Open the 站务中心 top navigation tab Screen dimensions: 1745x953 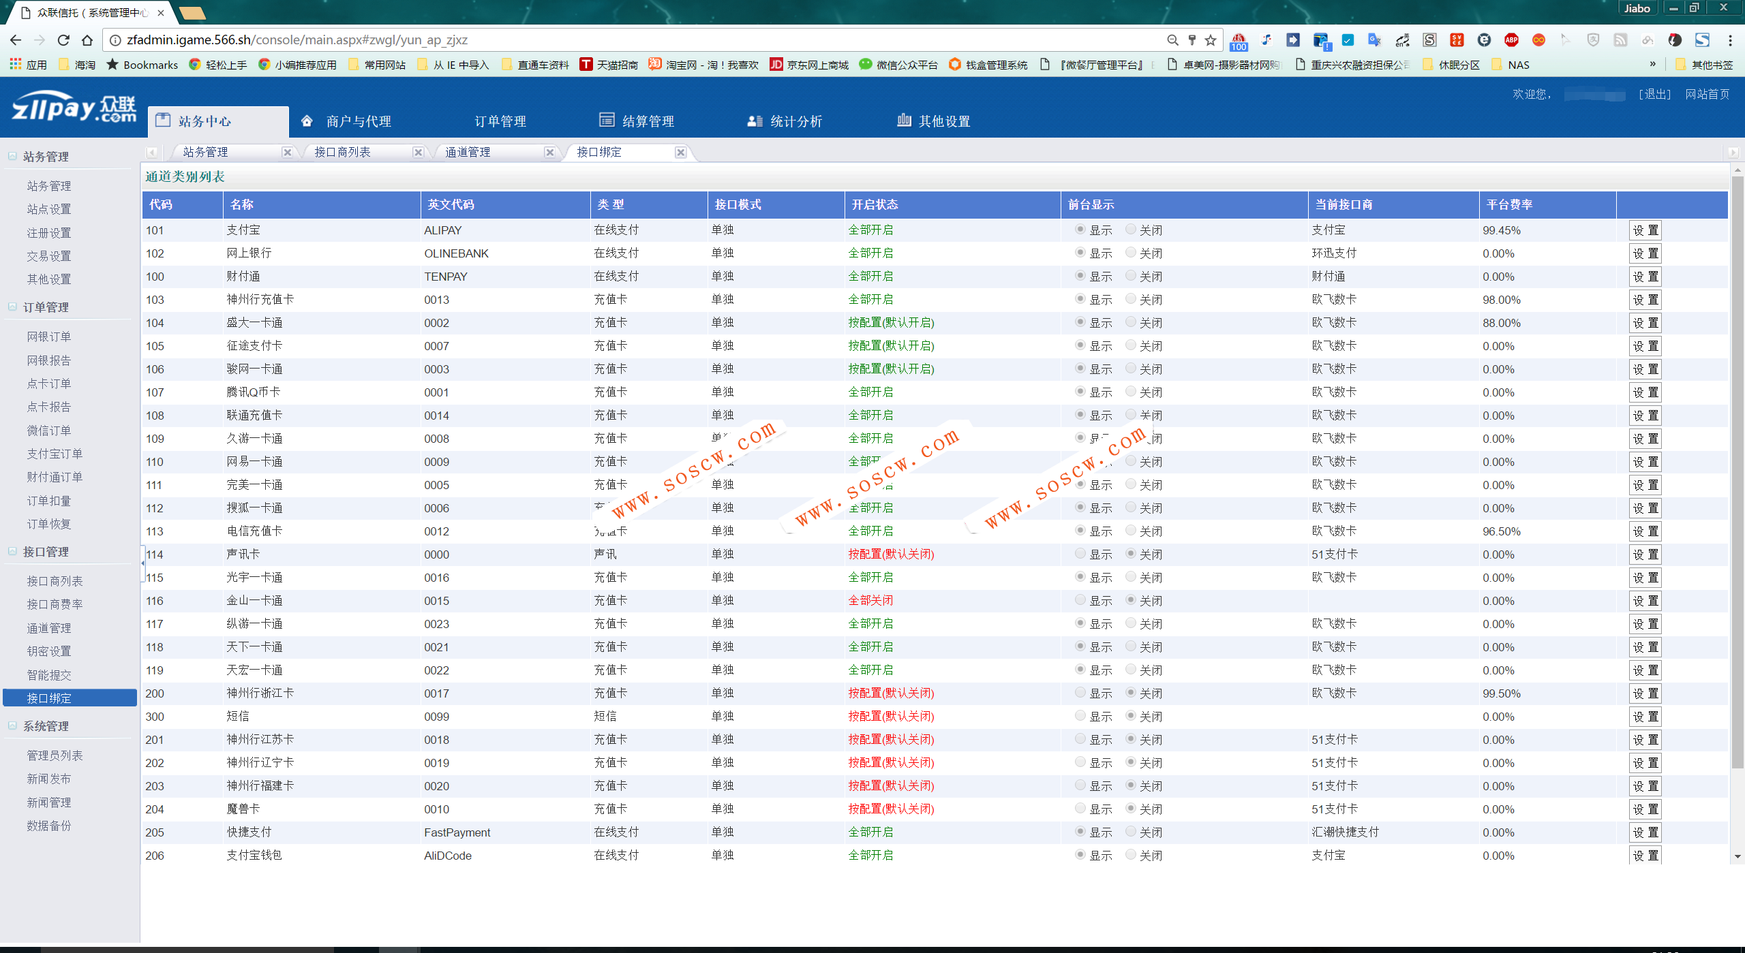click(x=218, y=121)
